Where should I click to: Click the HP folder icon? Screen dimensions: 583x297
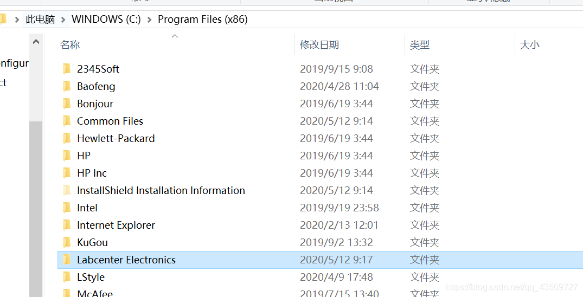[67, 156]
